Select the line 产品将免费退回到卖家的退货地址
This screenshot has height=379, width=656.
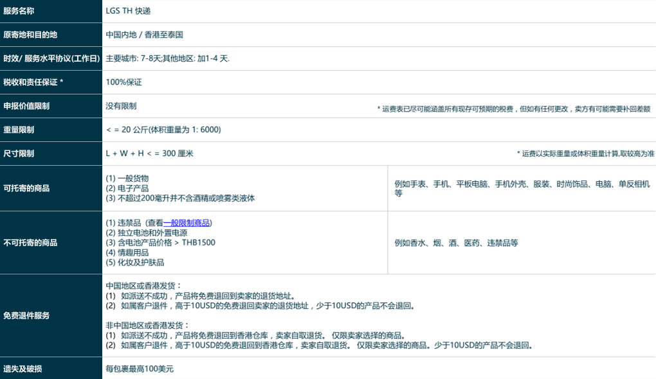[x=202, y=296]
